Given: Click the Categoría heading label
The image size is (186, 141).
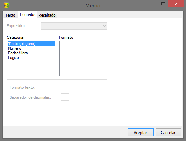Looking at the screenshot, I should (x=15, y=37).
